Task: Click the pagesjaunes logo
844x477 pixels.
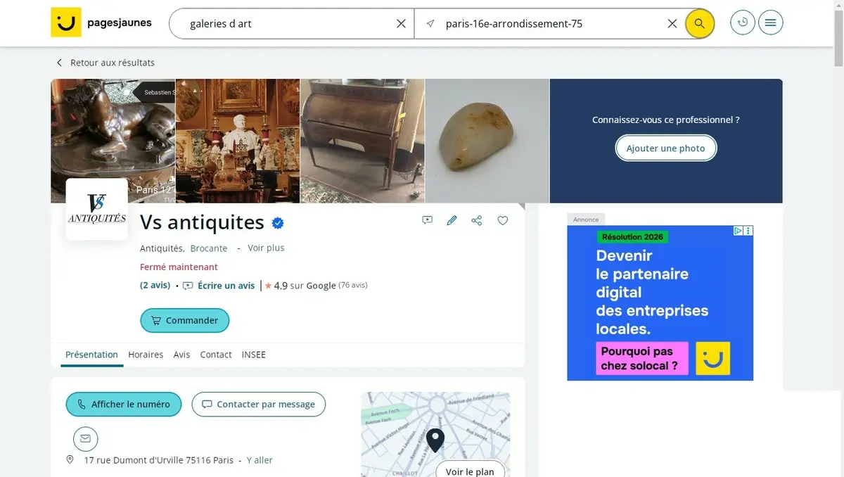Action: (101, 23)
